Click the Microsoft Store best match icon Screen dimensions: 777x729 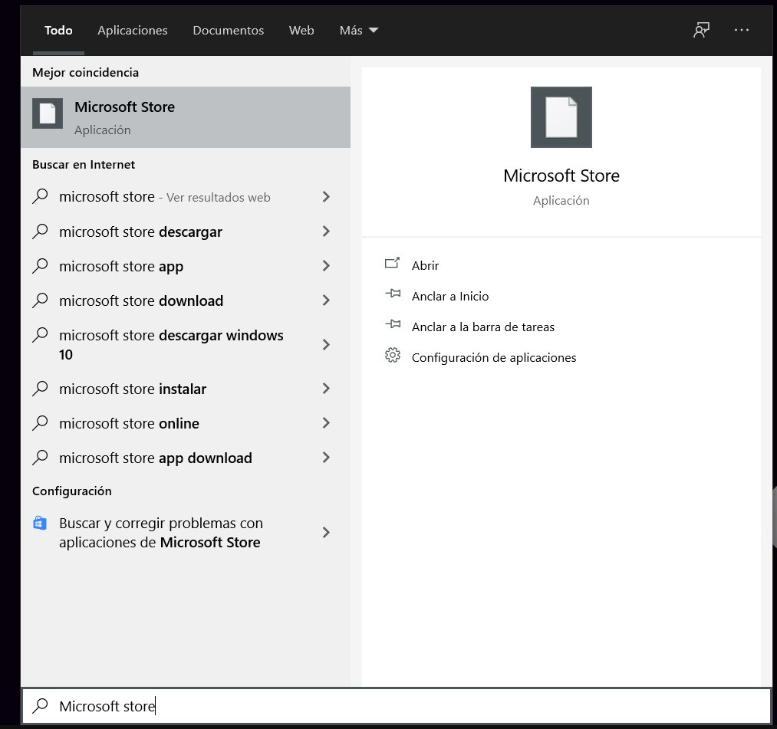point(48,114)
